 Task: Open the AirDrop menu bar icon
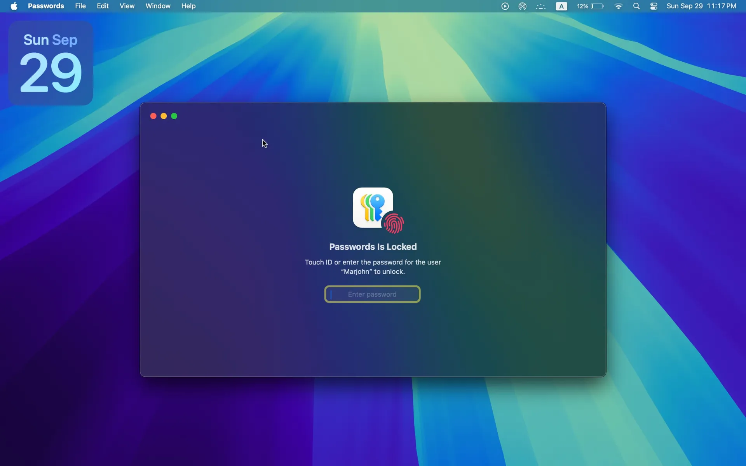pos(522,6)
